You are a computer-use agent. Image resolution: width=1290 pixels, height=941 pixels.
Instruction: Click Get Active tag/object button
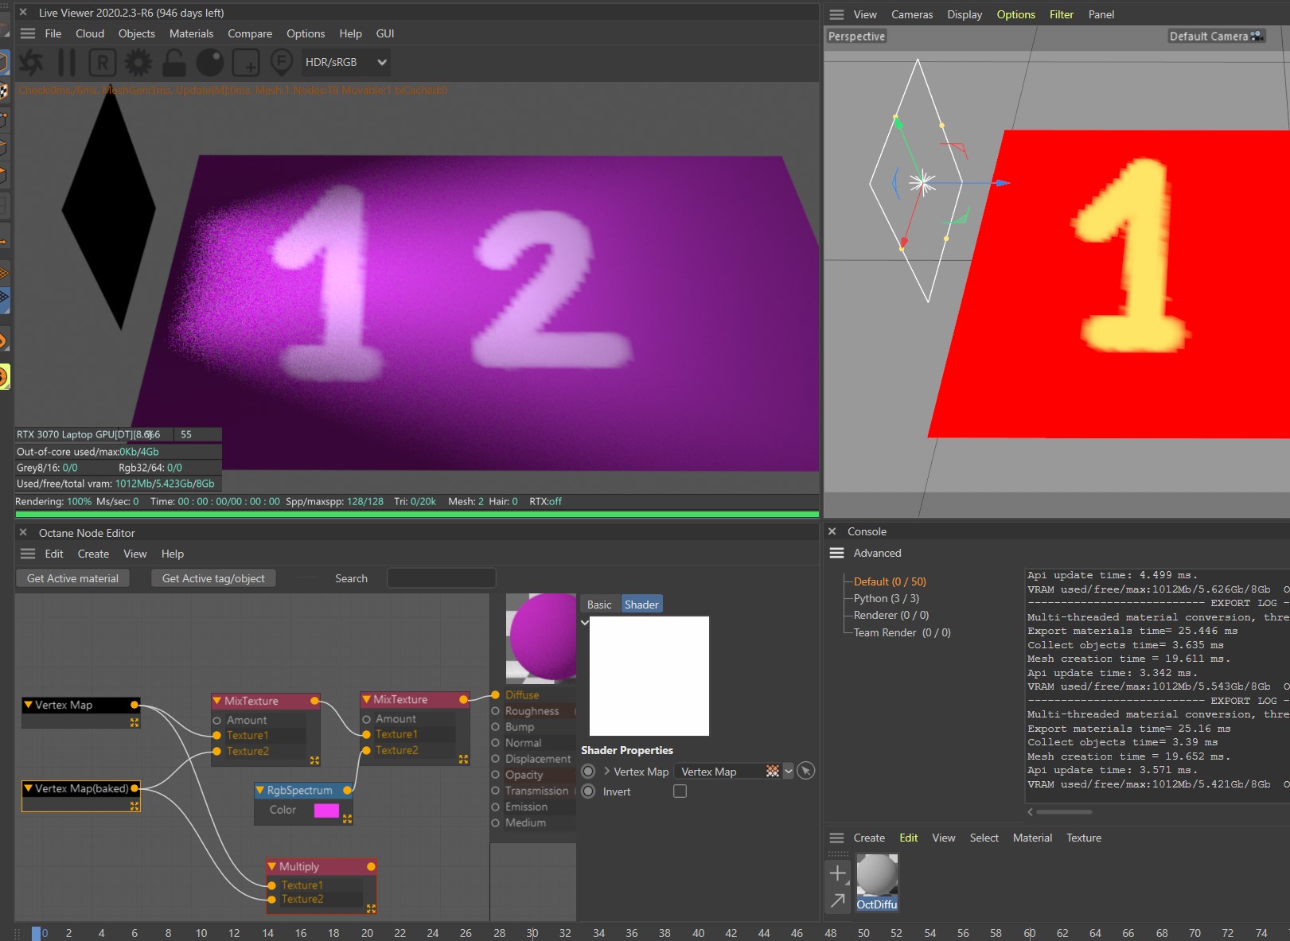(213, 578)
